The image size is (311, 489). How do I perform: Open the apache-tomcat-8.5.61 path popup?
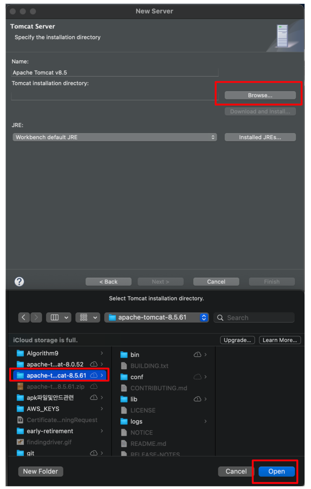pyautogui.click(x=157, y=318)
